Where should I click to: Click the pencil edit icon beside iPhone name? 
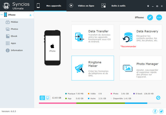150,17
